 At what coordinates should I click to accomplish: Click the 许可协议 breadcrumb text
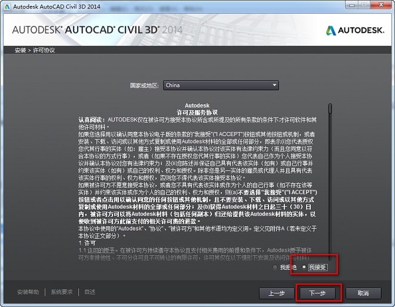coord(44,50)
